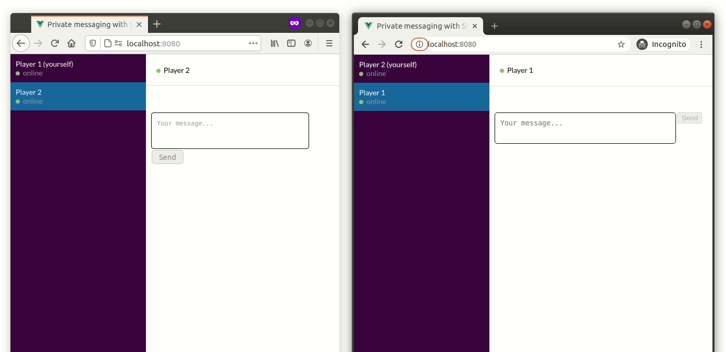View site information icon in Chrome

419,44
